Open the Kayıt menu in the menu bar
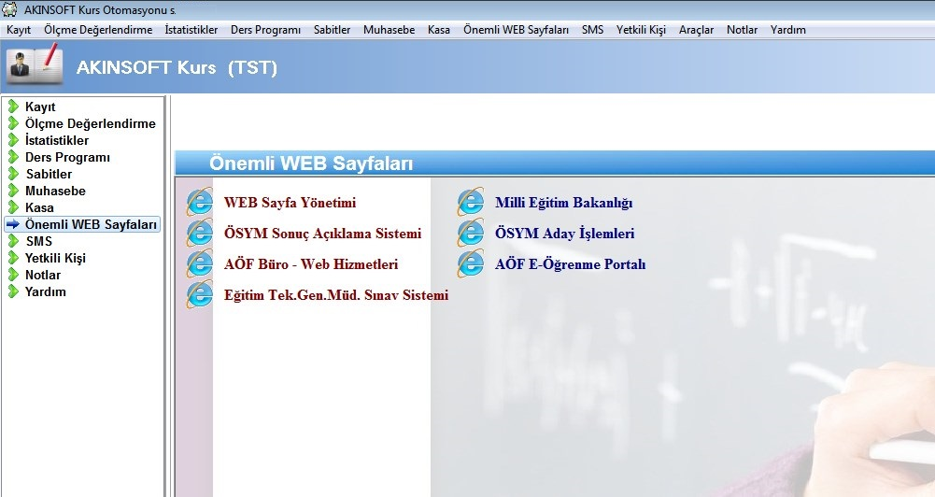The height and width of the screenshot is (497, 935). [x=19, y=30]
